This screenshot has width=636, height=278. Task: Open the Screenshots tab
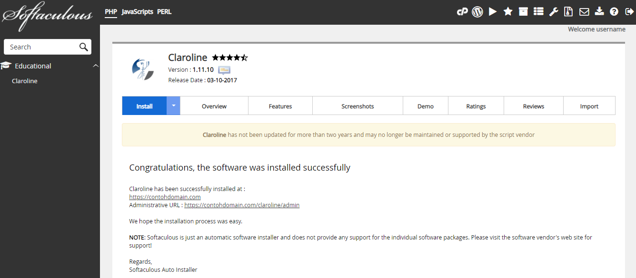pyautogui.click(x=358, y=106)
